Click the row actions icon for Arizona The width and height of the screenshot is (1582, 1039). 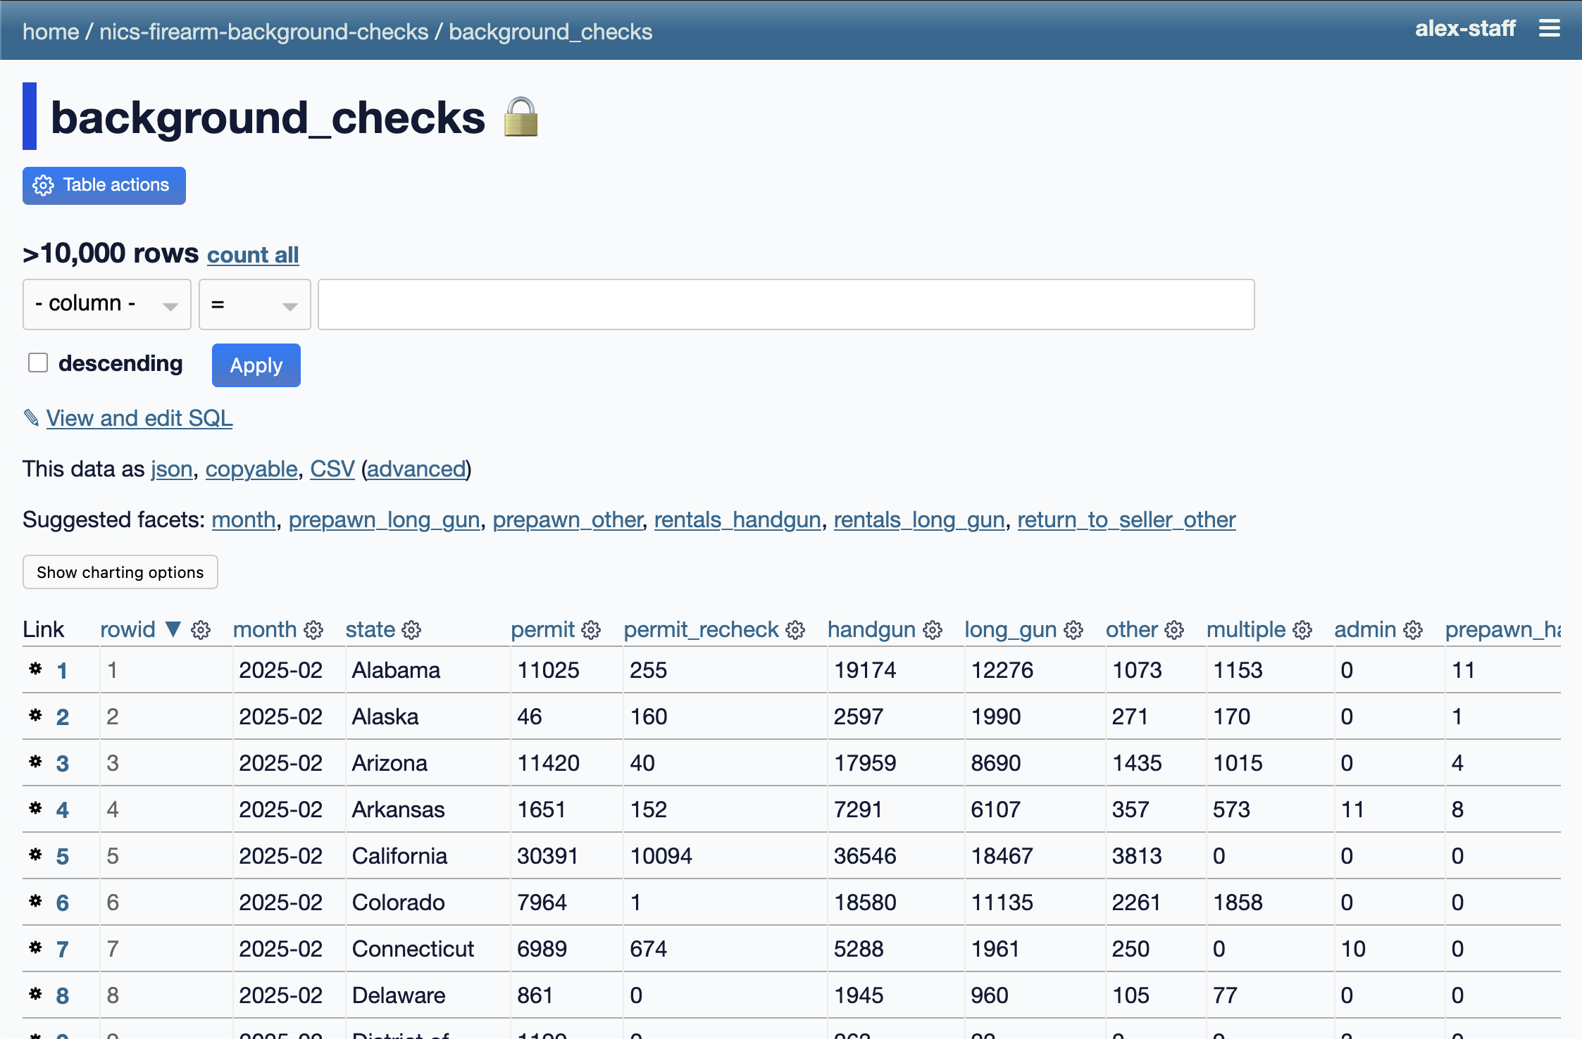(x=35, y=762)
